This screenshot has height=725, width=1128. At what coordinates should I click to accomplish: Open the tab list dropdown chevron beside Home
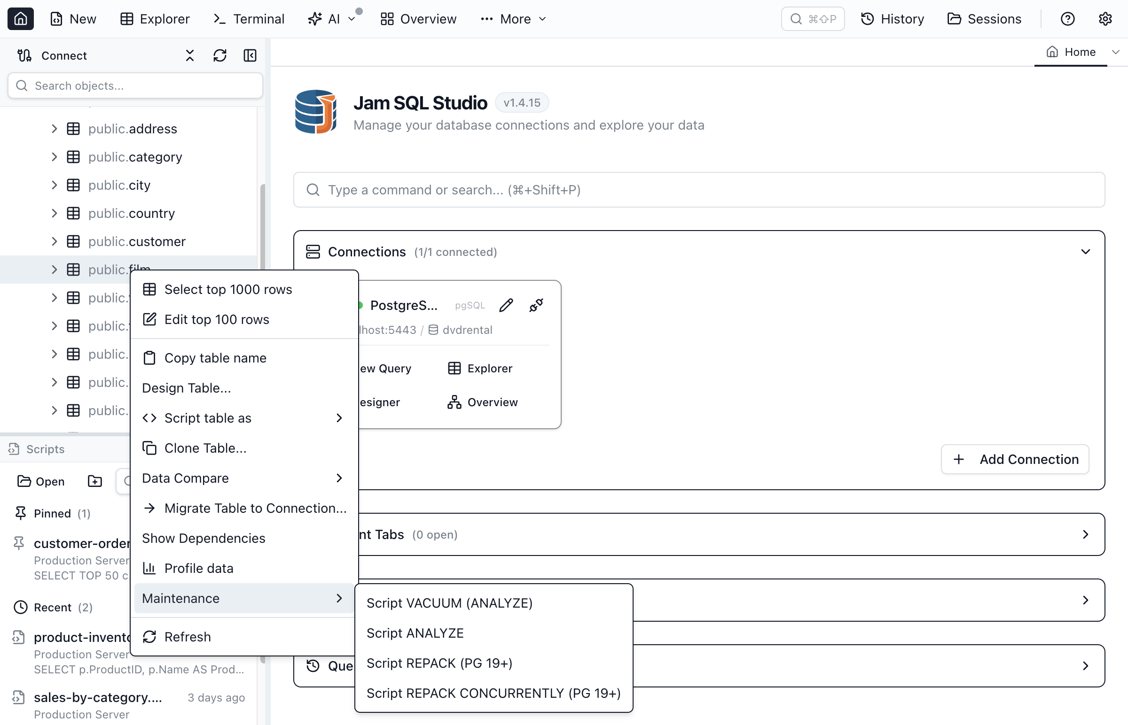(x=1116, y=52)
